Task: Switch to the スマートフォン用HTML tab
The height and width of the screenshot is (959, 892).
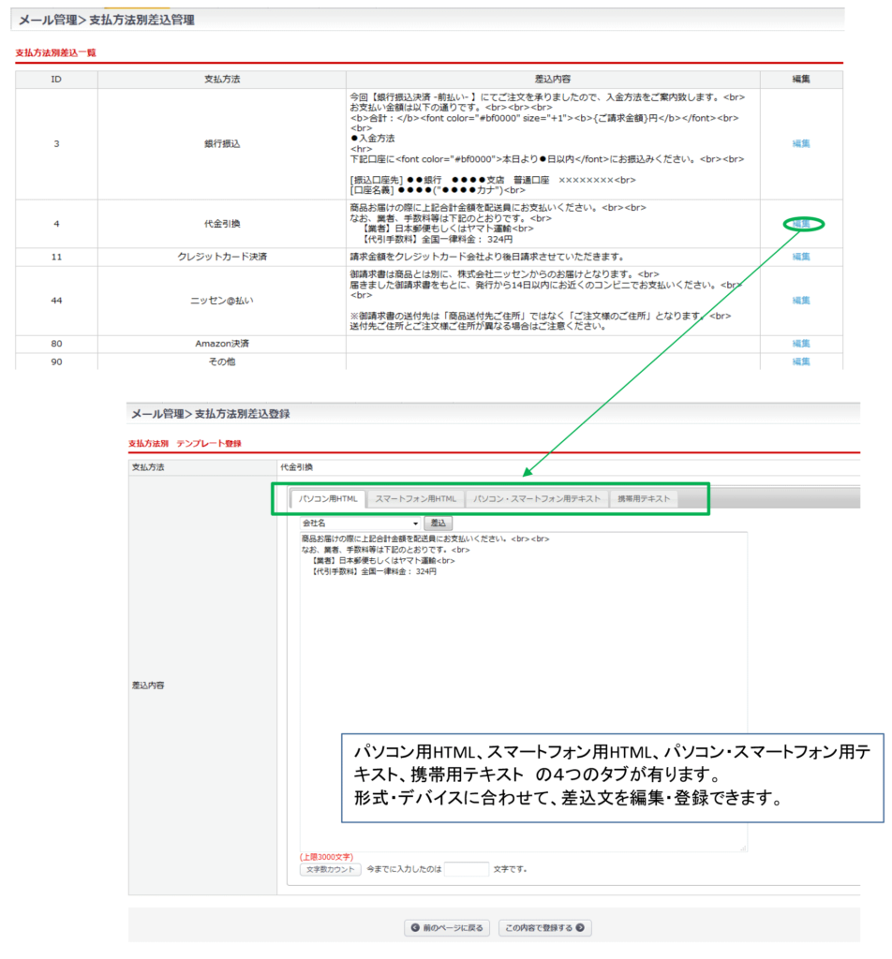Action: tap(415, 499)
